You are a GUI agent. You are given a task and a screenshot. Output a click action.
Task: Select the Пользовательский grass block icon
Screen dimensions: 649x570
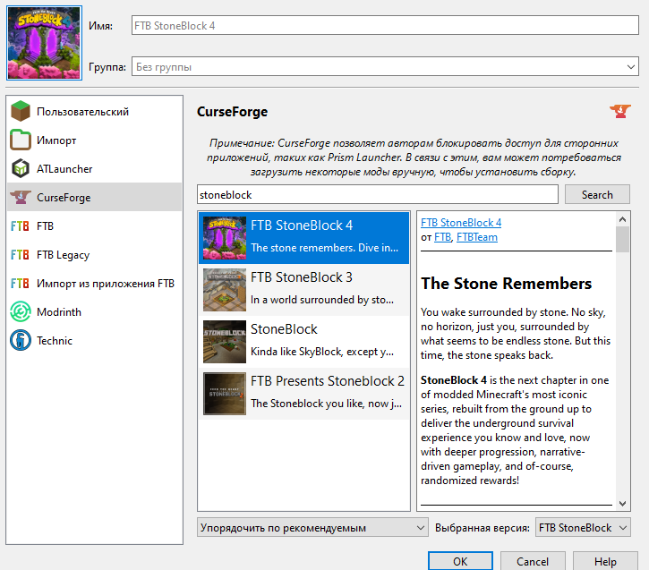coord(21,111)
